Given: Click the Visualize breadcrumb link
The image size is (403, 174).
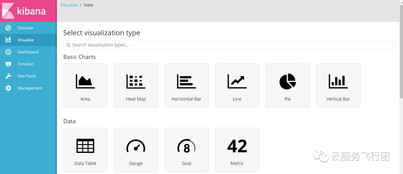Looking at the screenshot, I should pos(68,5).
